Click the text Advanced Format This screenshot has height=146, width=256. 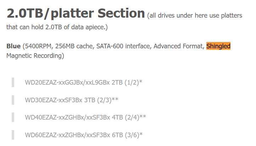(178, 46)
